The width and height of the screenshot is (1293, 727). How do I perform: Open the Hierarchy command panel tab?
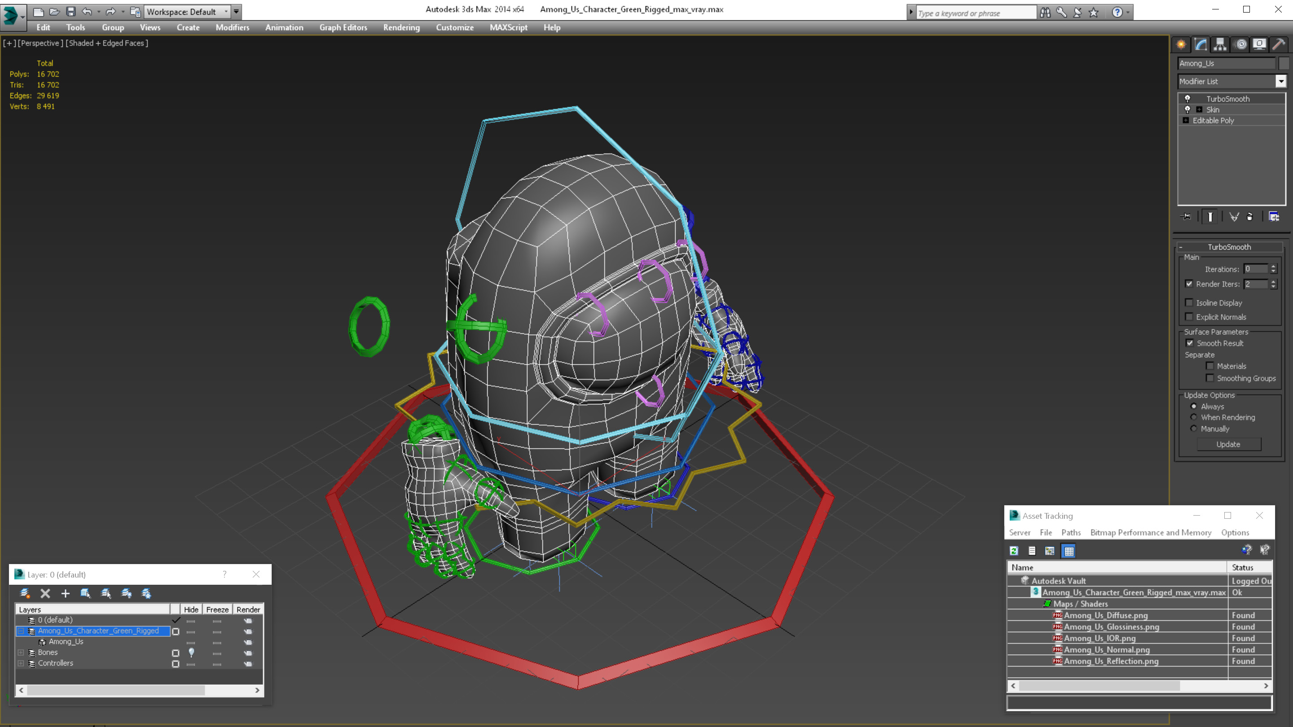tap(1220, 45)
